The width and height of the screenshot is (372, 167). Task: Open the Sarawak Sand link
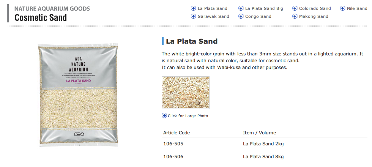213,17
